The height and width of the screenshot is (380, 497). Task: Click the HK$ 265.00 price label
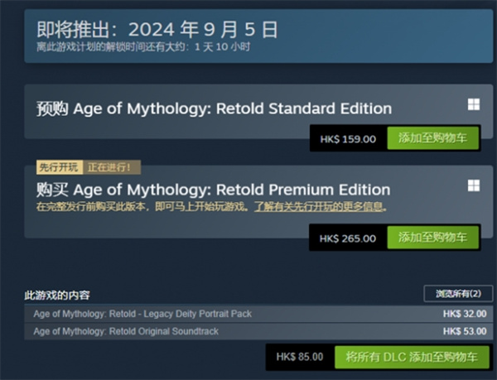pyautogui.click(x=348, y=238)
